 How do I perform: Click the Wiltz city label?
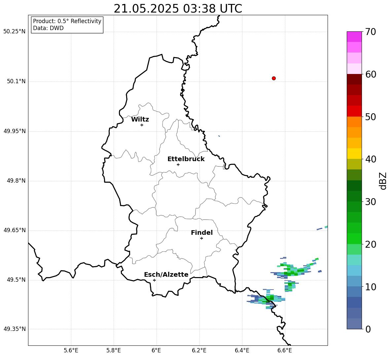coord(140,120)
